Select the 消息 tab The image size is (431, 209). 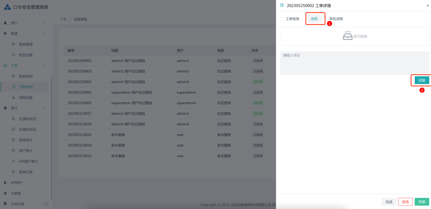(x=314, y=19)
